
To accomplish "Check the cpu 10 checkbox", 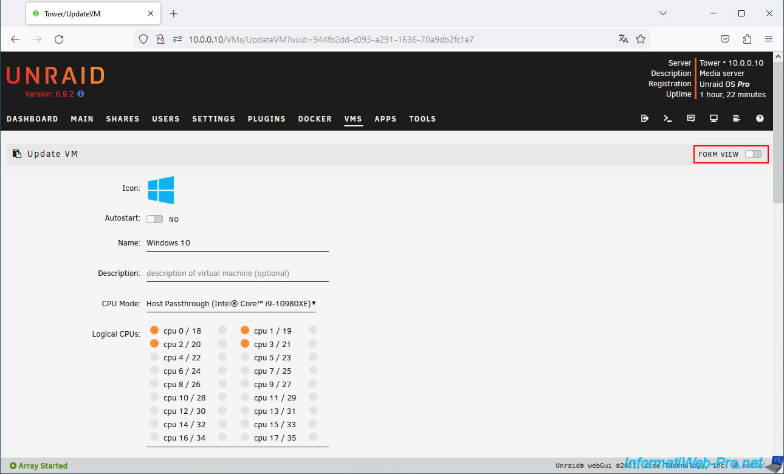I will 154,397.
